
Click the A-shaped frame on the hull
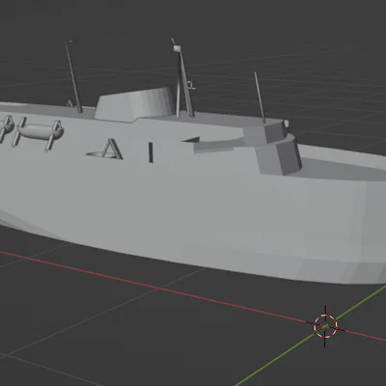(113, 149)
